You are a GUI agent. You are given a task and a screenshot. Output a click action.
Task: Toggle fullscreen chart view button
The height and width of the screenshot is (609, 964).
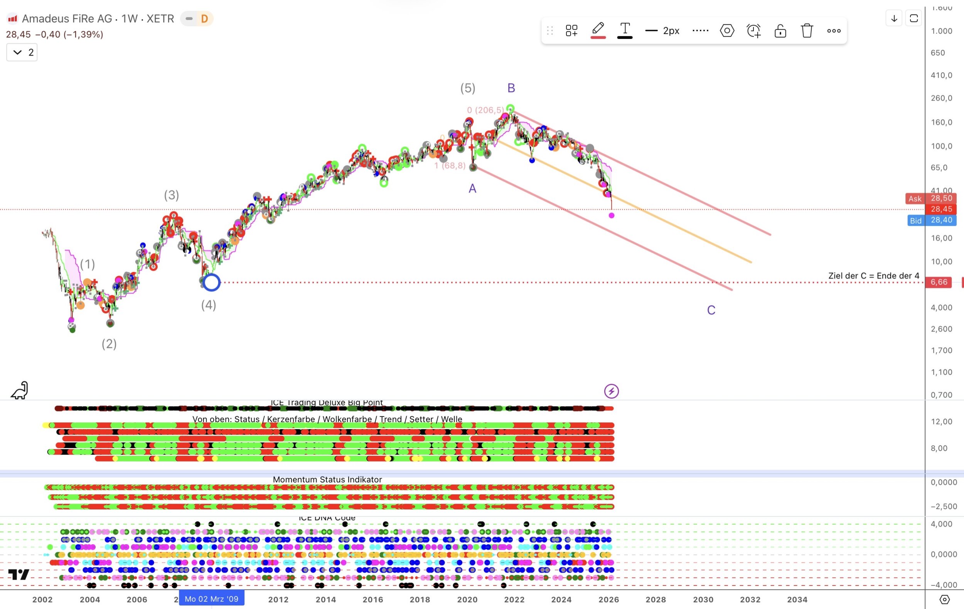[x=914, y=19]
